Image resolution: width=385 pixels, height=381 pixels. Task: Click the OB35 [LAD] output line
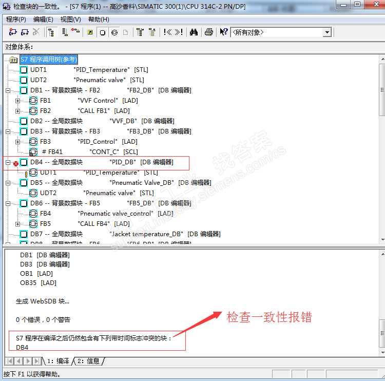point(38,283)
